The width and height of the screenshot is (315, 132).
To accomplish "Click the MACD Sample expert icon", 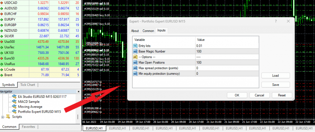I will click(14, 102).
